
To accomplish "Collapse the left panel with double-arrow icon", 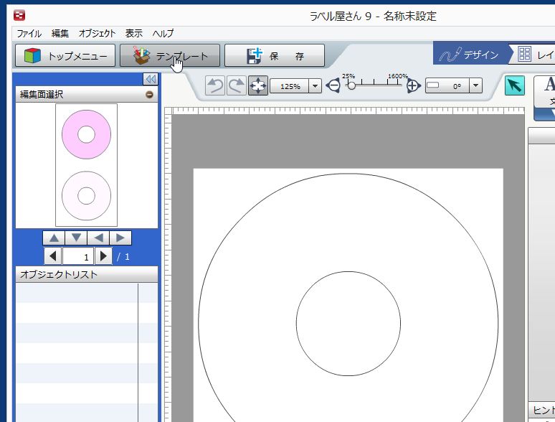I will [151, 79].
